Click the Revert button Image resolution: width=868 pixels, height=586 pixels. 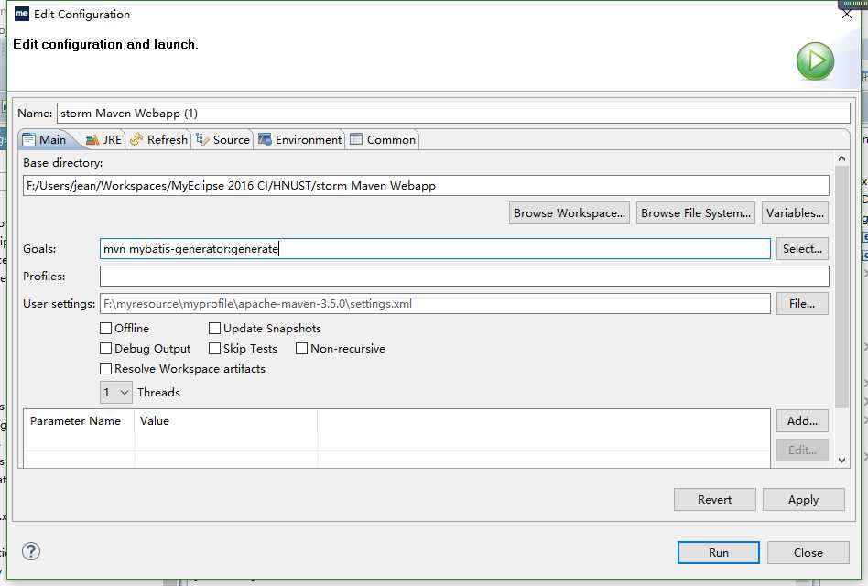click(715, 500)
